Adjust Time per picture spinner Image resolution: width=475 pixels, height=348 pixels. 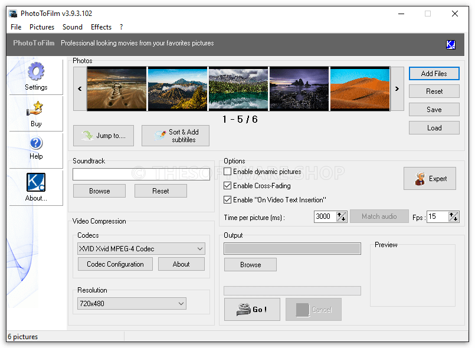click(x=342, y=216)
